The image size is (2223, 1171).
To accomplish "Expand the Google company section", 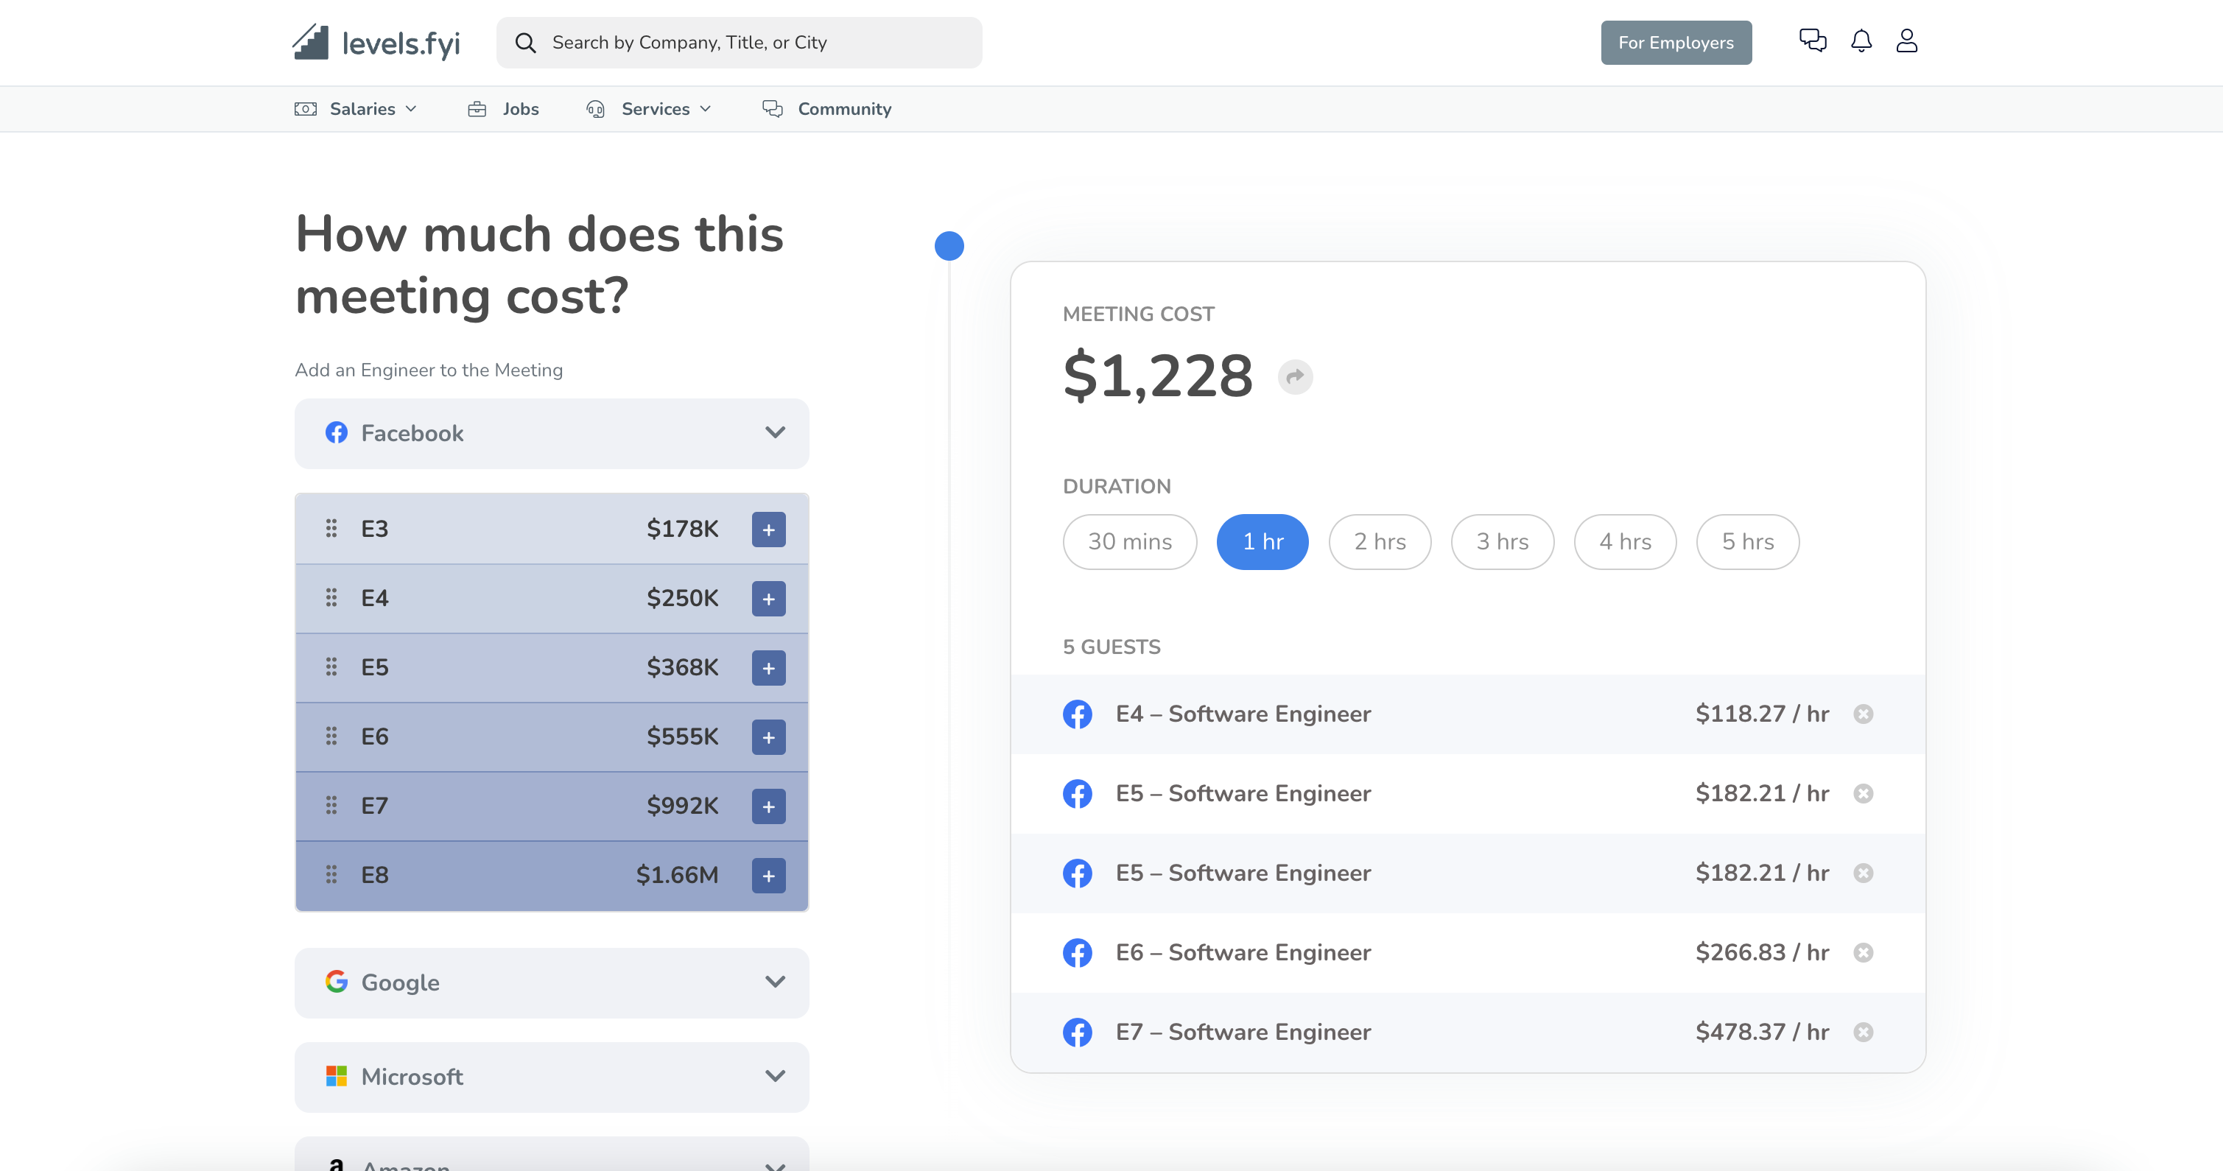I will coord(552,983).
